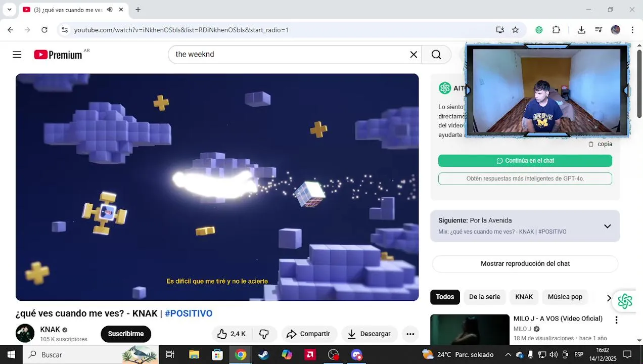Show hidden tray icons chevron
643x364 pixels.
[x=508, y=354]
